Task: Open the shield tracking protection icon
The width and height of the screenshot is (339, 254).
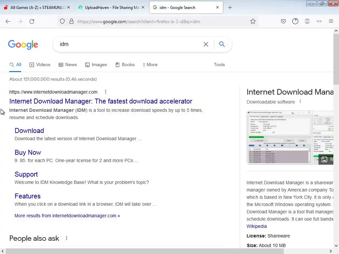Action: click(62, 21)
